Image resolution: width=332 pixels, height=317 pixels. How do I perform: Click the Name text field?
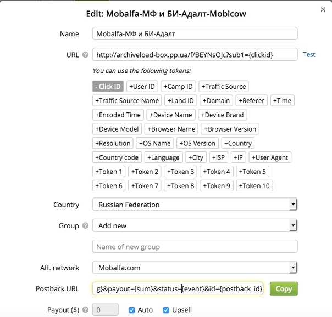pyautogui.click(x=195, y=34)
